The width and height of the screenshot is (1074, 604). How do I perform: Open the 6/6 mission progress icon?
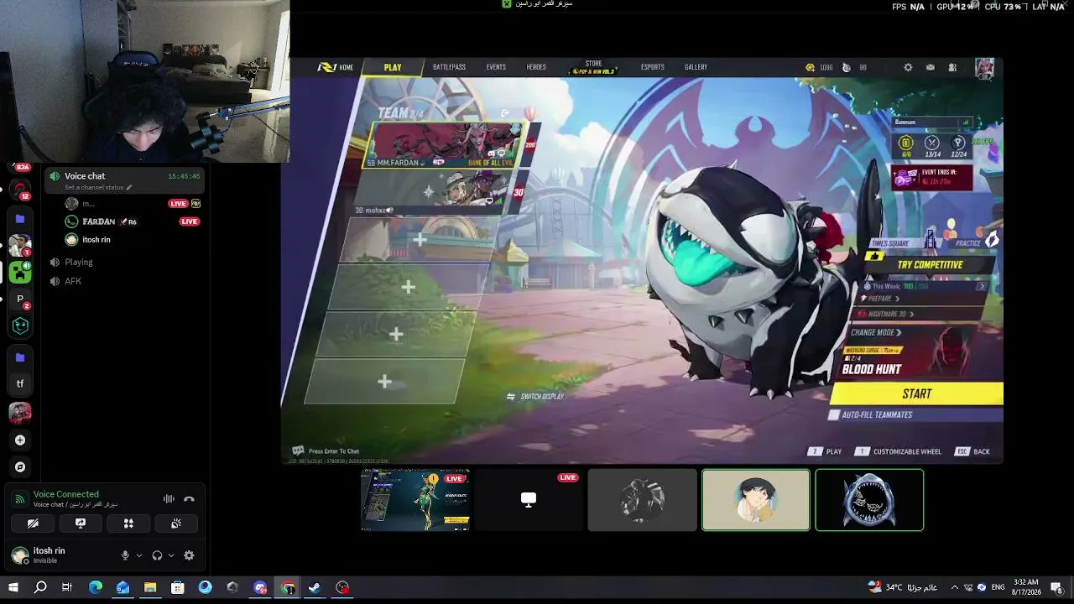(x=906, y=143)
